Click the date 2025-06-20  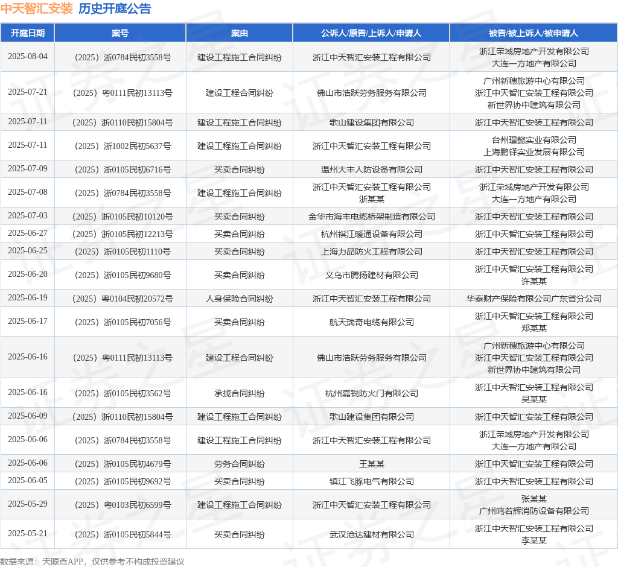(x=28, y=274)
